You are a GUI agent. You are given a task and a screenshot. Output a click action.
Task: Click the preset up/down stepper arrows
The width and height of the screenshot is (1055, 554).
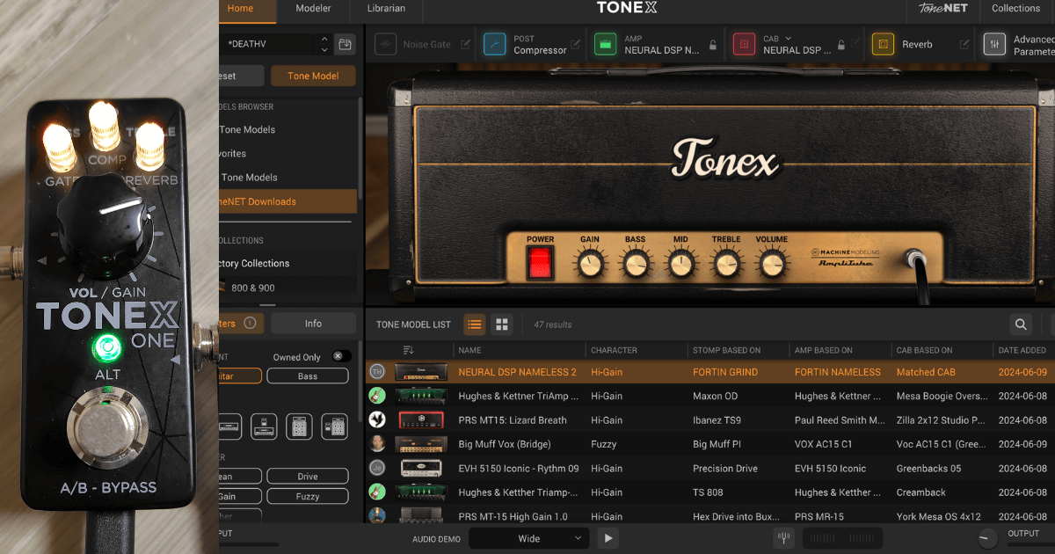click(x=325, y=44)
